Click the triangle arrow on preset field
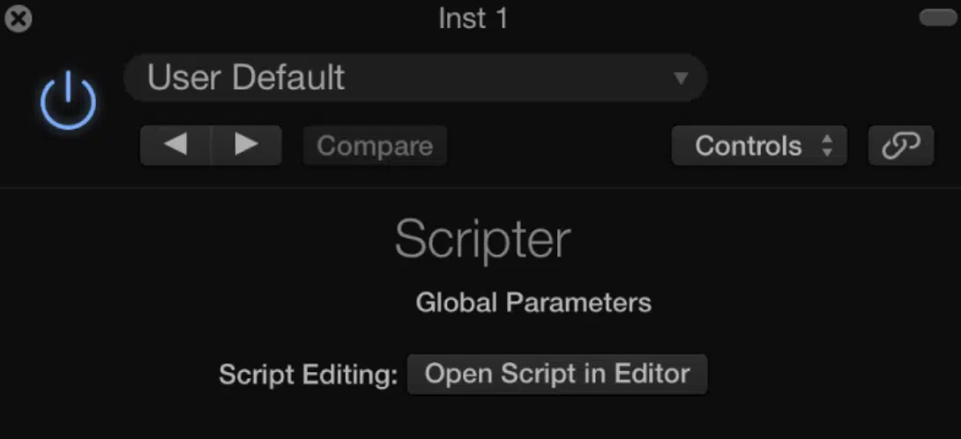The height and width of the screenshot is (439, 961). pos(681,78)
